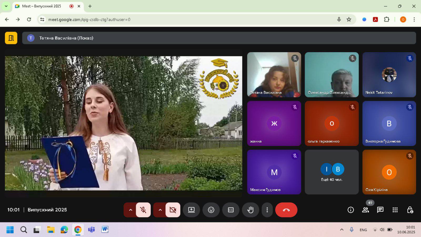421x237 pixels.
Task: Open meeting details info icon
Action: point(350,210)
